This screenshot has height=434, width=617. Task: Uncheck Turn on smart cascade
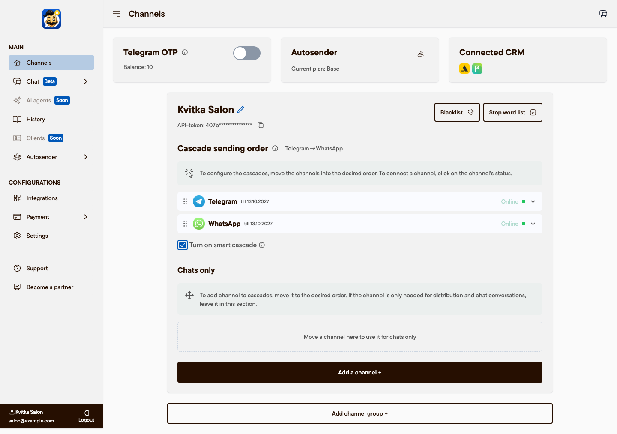click(183, 245)
